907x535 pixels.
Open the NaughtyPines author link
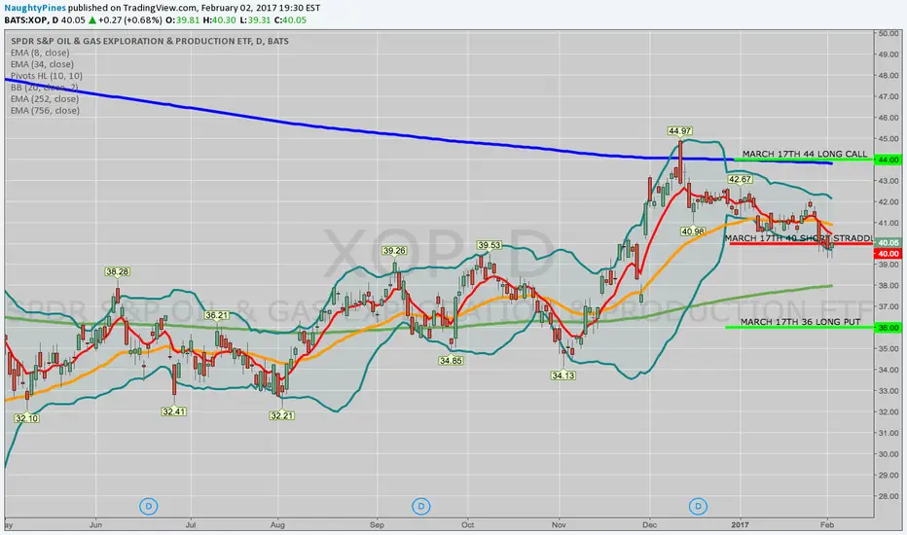pos(35,8)
